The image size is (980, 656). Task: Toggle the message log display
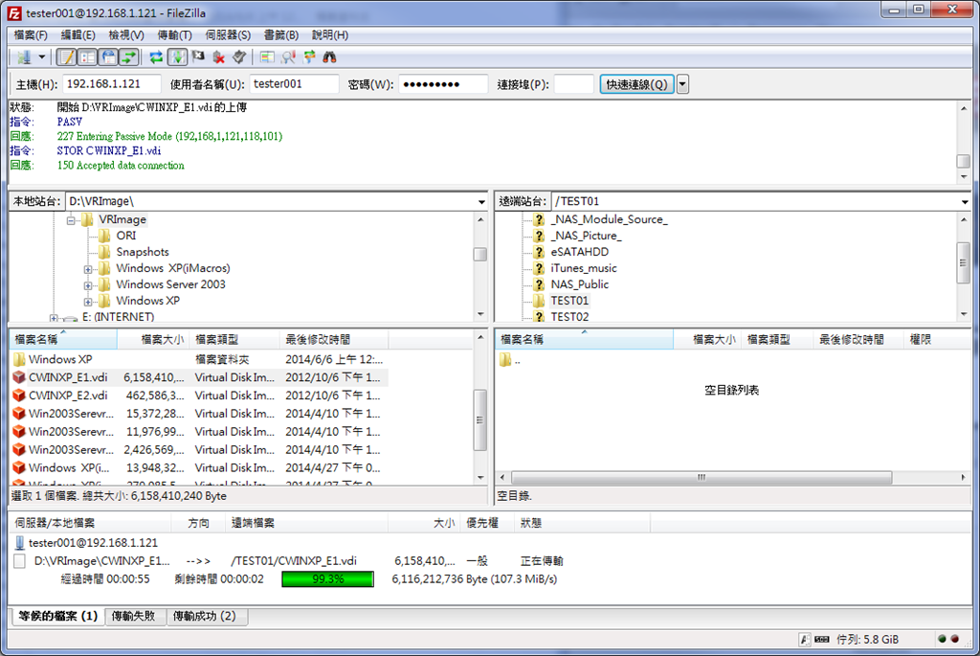click(66, 57)
